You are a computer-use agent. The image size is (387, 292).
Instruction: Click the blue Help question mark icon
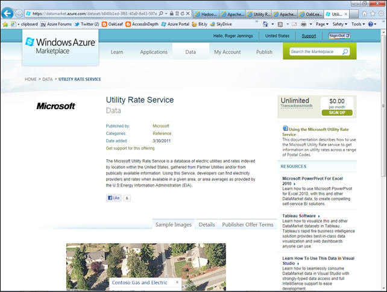click(371, 24)
